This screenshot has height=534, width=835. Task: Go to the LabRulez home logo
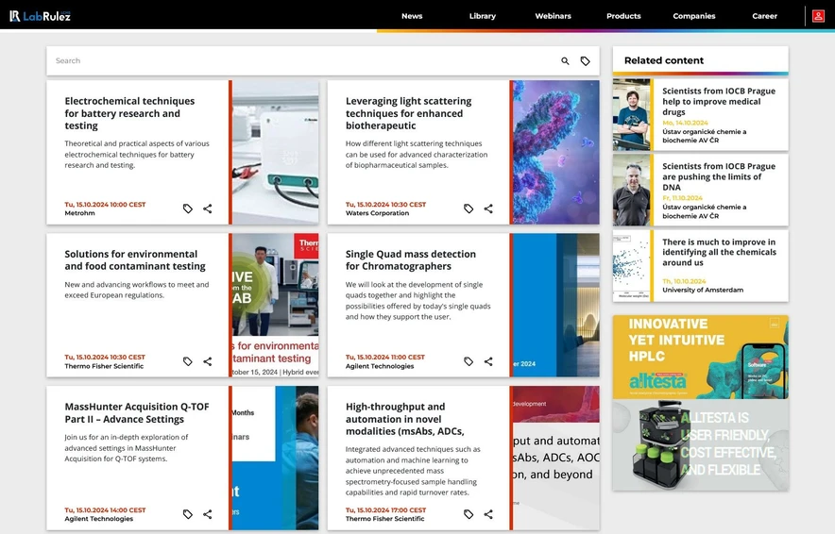(x=41, y=16)
